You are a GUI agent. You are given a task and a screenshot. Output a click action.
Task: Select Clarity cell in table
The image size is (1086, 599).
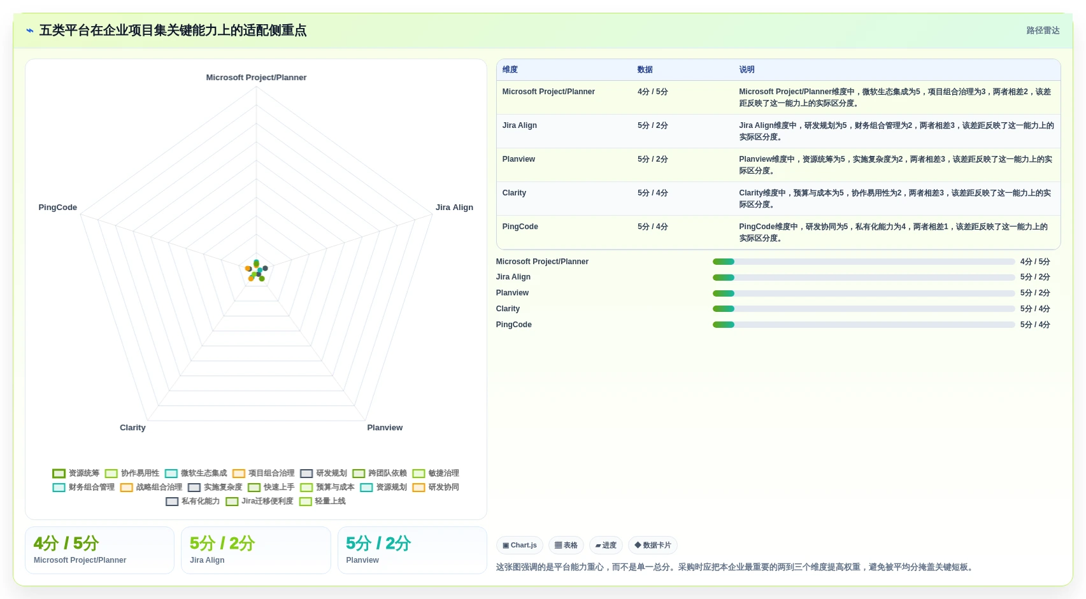pyautogui.click(x=514, y=193)
